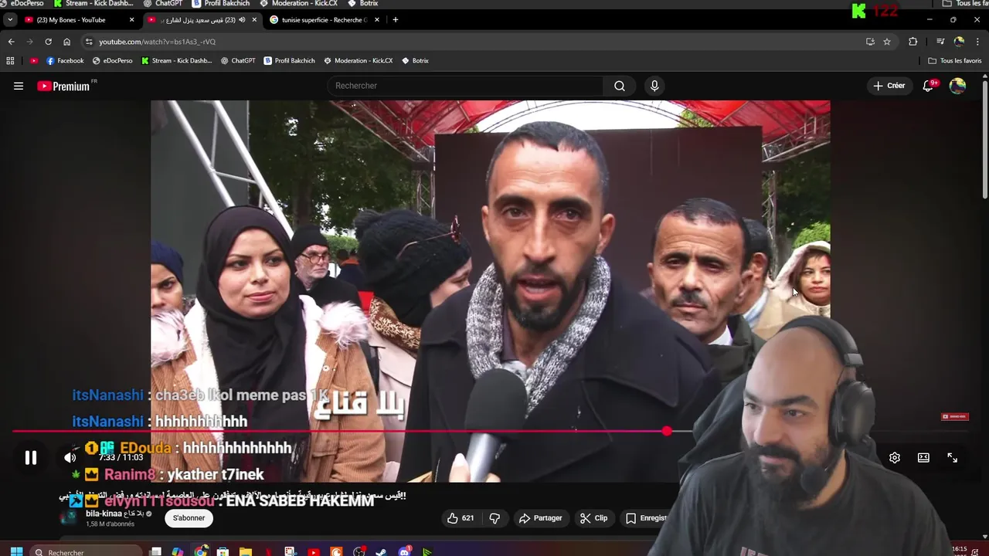The width and height of the screenshot is (989, 556).
Task: Enter fullscreen mode in the player
Action: tap(952, 458)
